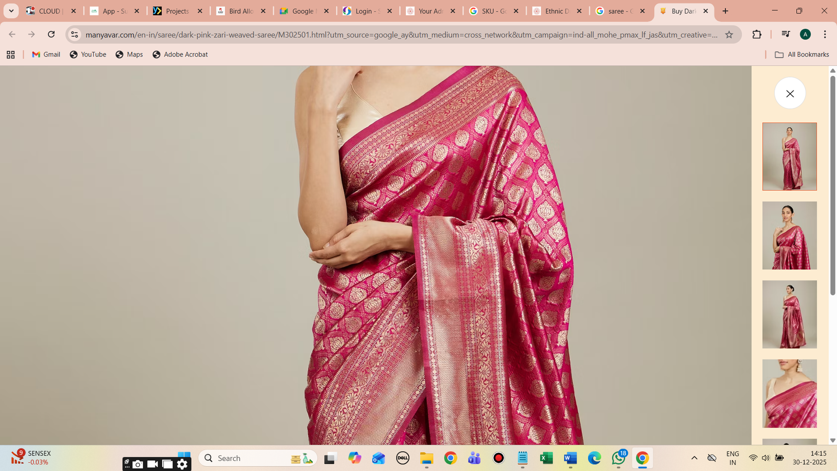837x471 pixels.
Task: Reload the current page
Action: pos(51,35)
